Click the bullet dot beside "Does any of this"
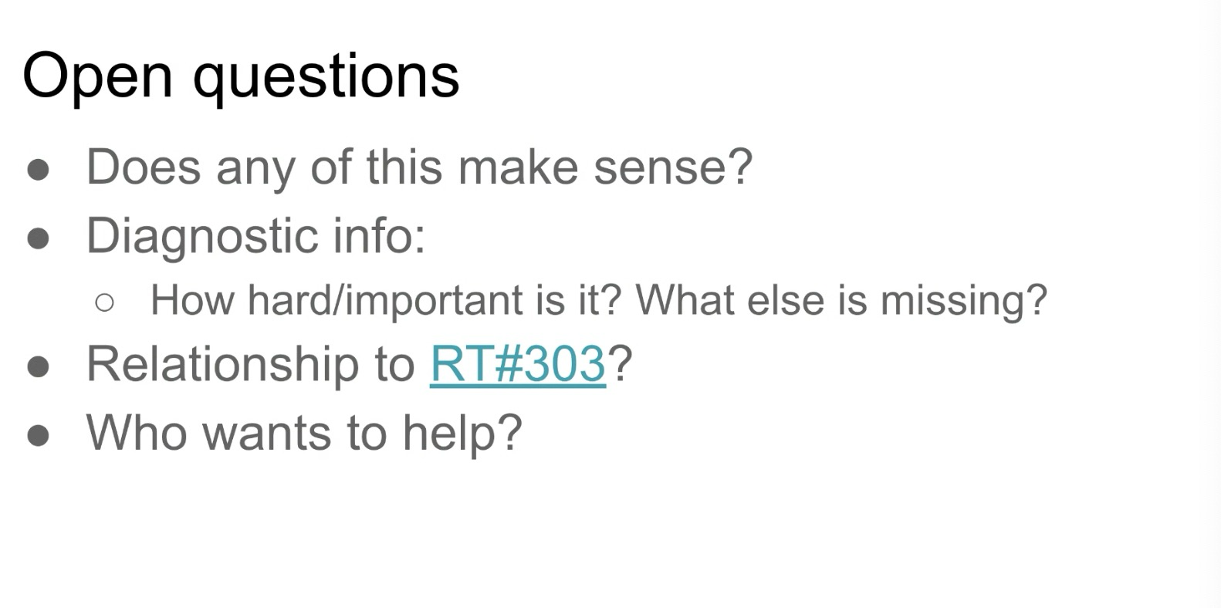1221x608 pixels. click(x=39, y=170)
